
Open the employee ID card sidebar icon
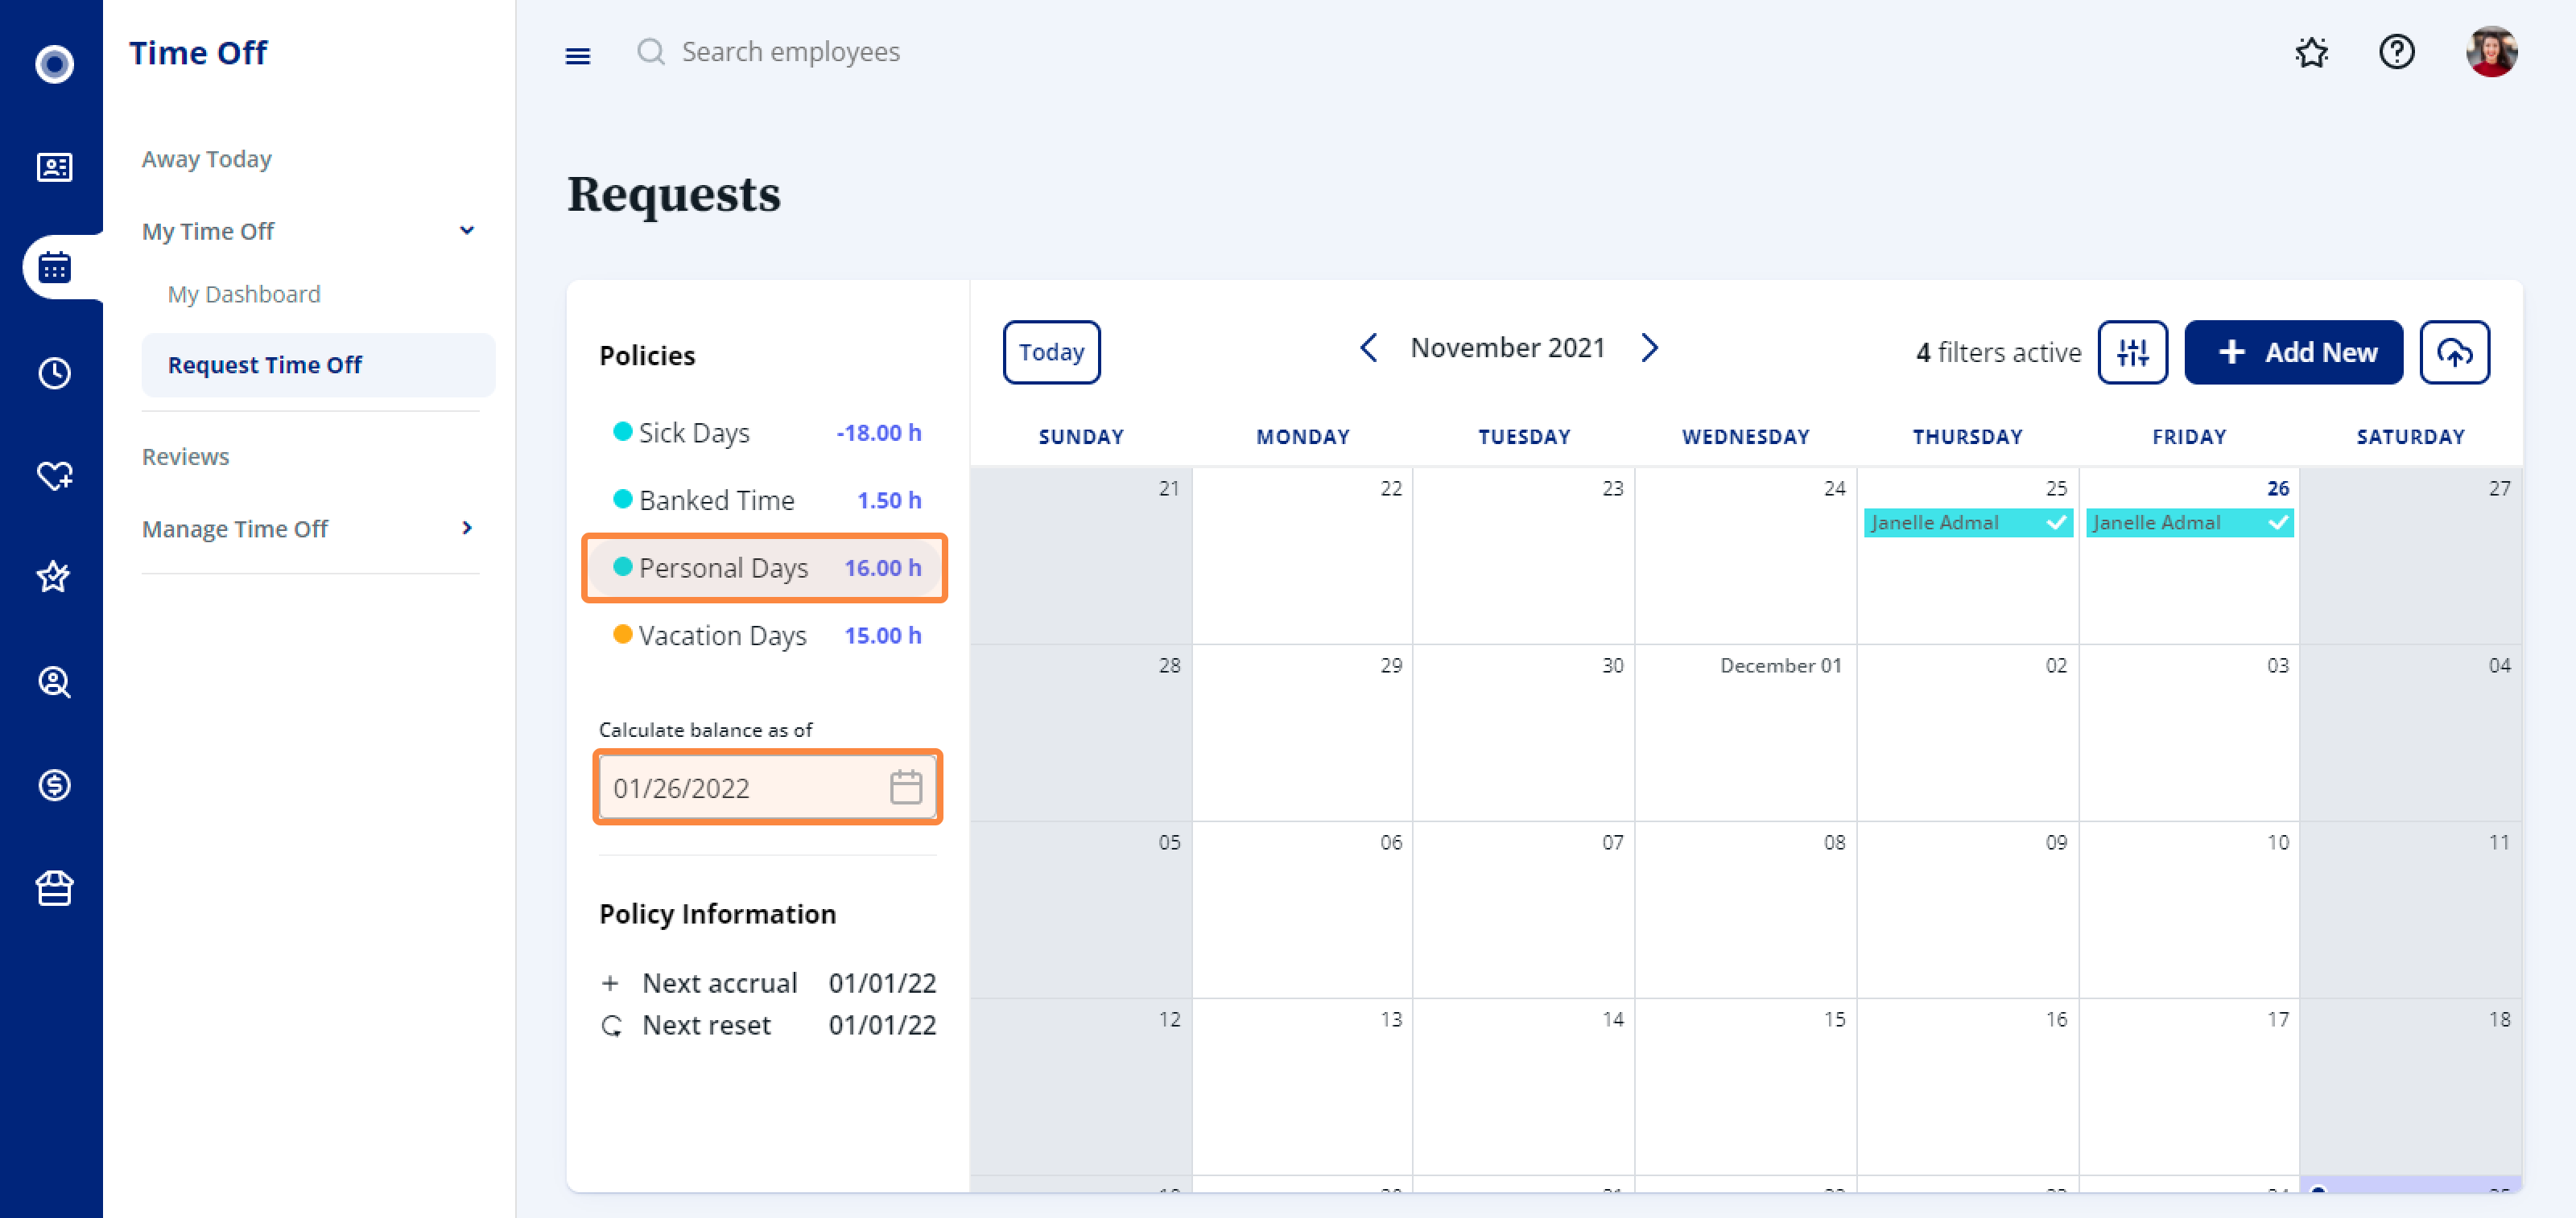(54, 167)
